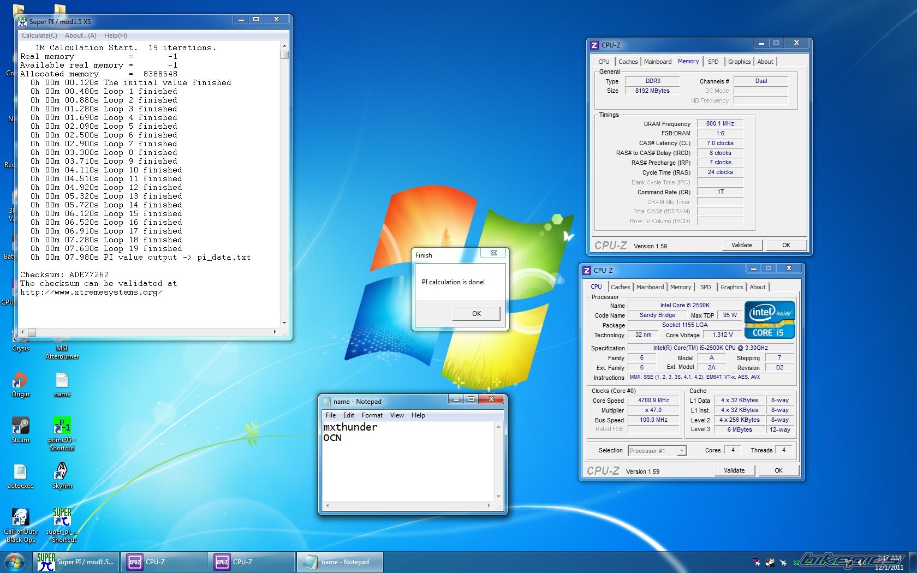
Task: Switch to the Notepad taskbar button
Action: point(340,562)
